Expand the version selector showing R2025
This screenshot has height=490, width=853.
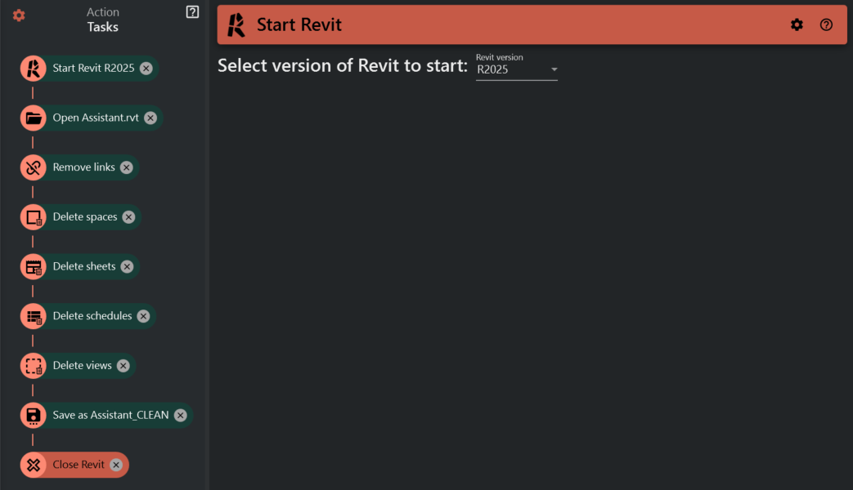click(x=554, y=69)
